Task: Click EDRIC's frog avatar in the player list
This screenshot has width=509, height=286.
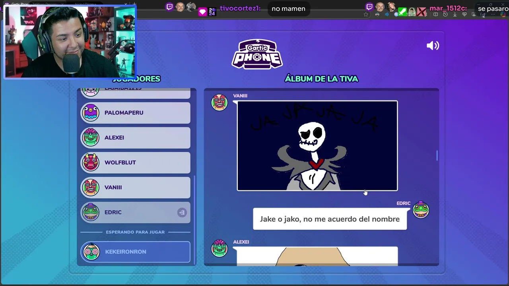Action: [x=91, y=212]
